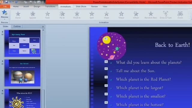
Task: Go to the Slide Show tab
Action: [x=81, y=7]
